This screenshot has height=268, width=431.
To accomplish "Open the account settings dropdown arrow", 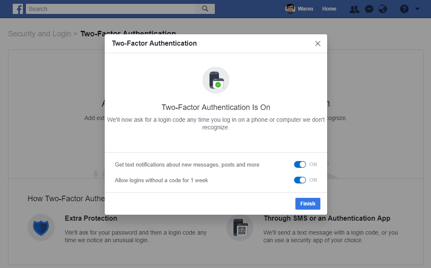I will [417, 8].
